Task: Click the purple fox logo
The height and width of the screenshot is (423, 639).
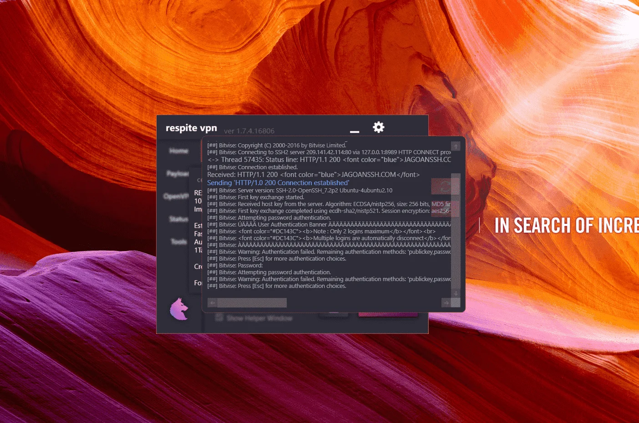Action: click(179, 309)
